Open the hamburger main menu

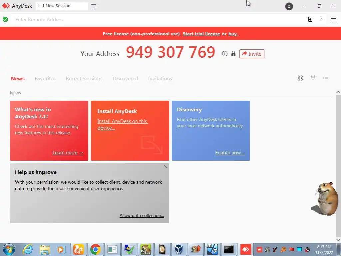click(x=333, y=19)
